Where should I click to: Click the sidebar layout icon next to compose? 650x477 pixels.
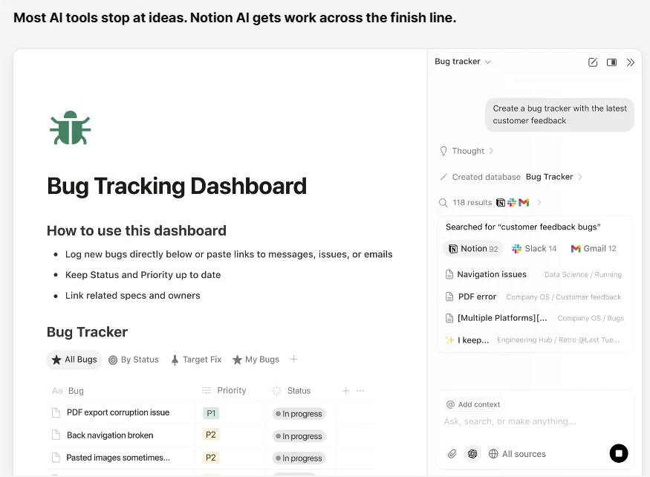(611, 62)
